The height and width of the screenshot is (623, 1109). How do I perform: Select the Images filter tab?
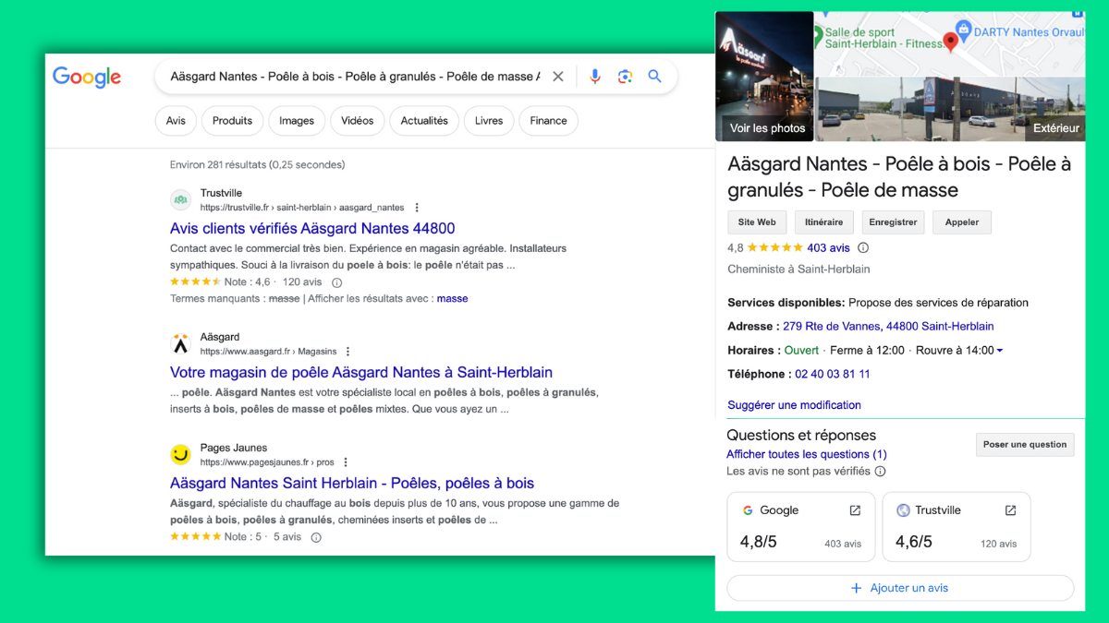tap(297, 121)
